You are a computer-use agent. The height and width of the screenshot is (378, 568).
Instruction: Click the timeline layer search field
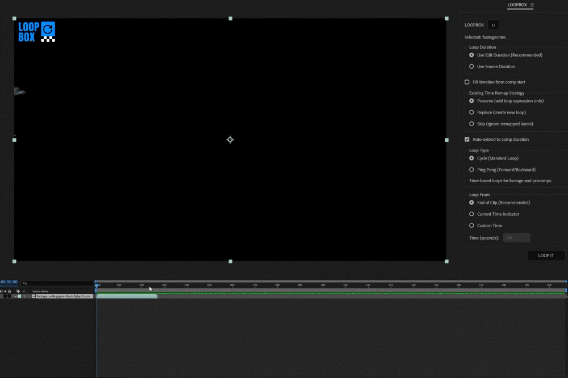(x=56, y=283)
